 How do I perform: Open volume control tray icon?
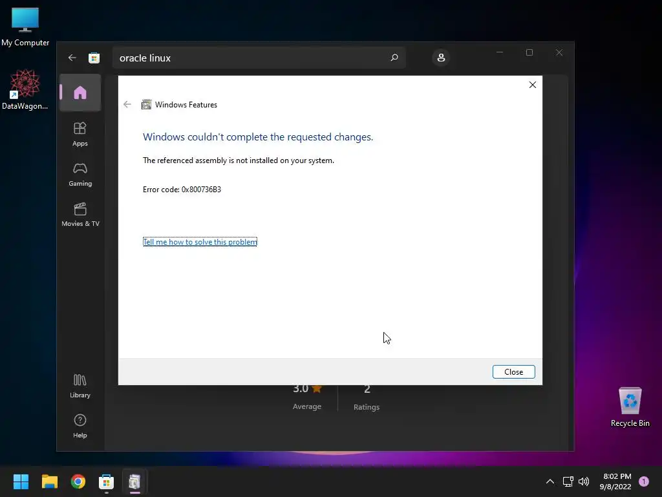(x=584, y=481)
